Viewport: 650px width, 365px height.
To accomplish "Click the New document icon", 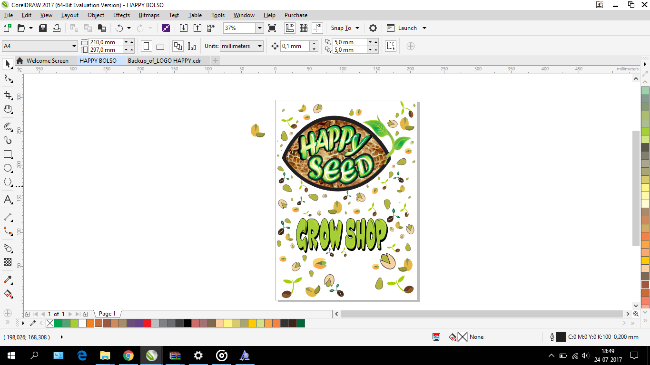I will click(8, 28).
